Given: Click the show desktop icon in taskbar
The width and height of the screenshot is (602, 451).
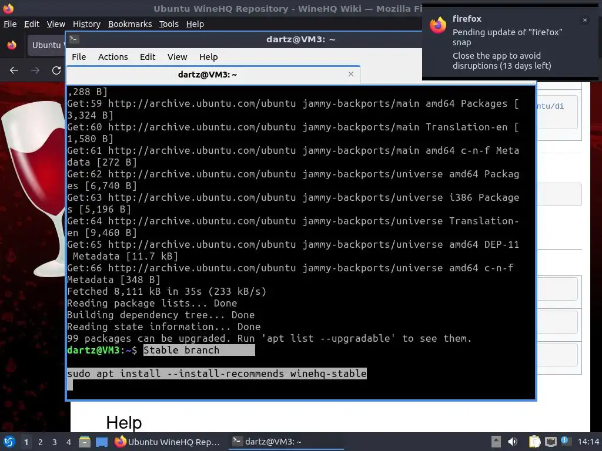Looking at the screenshot, I should tap(101, 442).
